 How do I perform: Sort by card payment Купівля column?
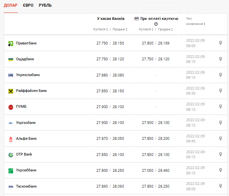tap(146, 29)
